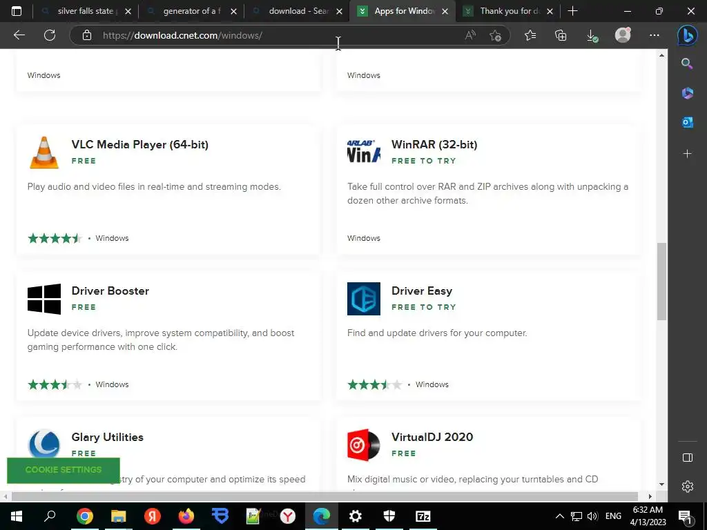Click Driver Easy star rating

[375, 384]
